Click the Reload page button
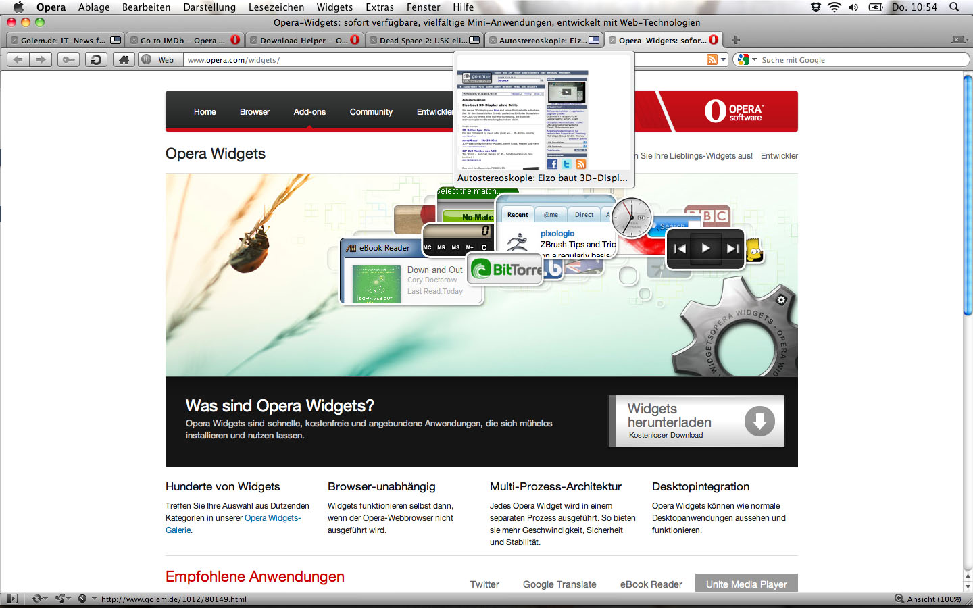 pyautogui.click(x=96, y=60)
